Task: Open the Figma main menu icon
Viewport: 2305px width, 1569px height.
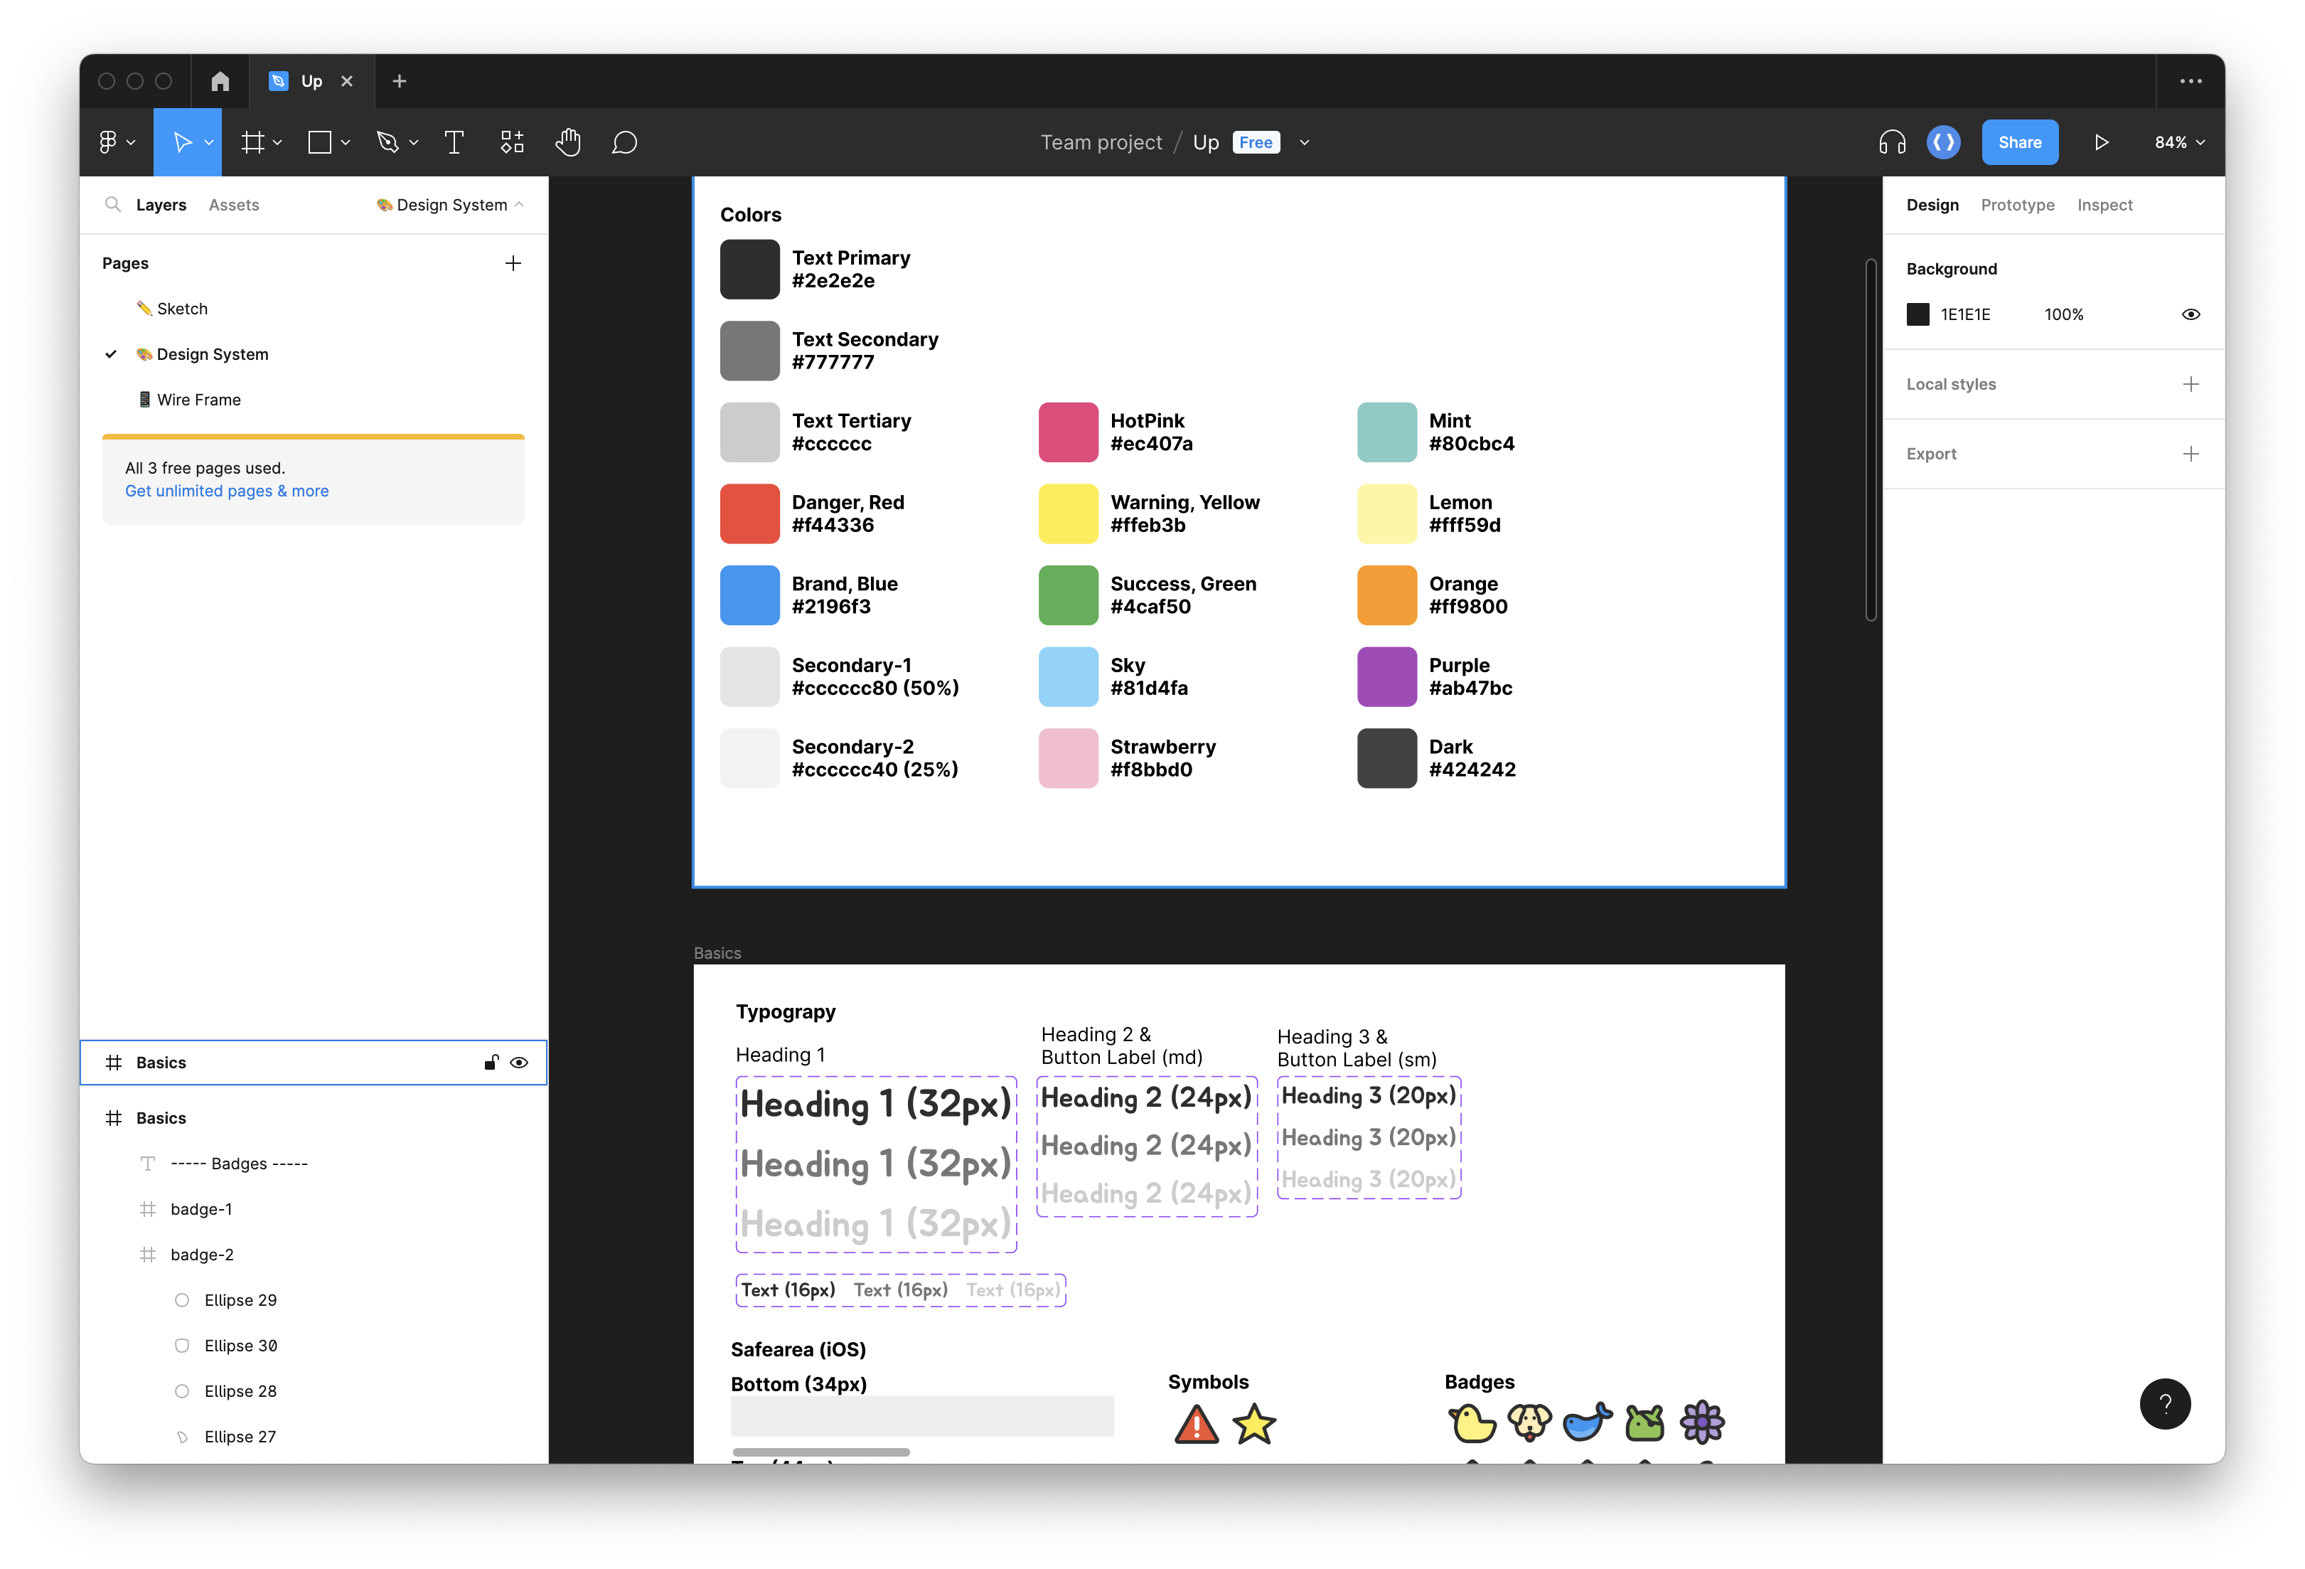Action: [108, 142]
